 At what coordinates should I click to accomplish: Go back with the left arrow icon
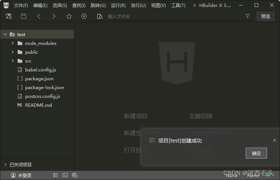pos(39,17)
